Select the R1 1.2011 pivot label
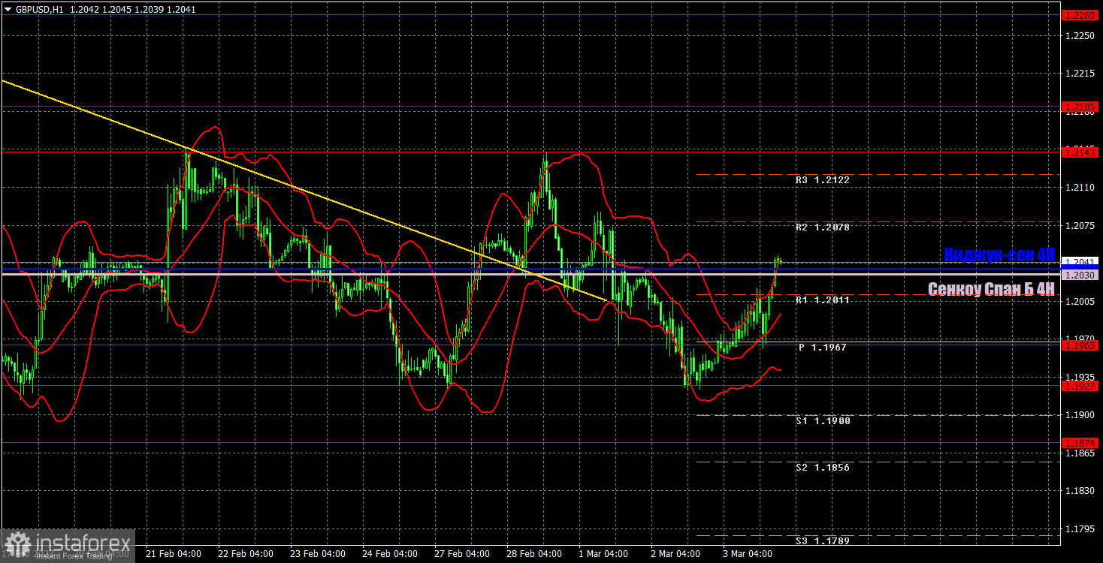Viewport: 1103px width, 563px height. click(823, 300)
